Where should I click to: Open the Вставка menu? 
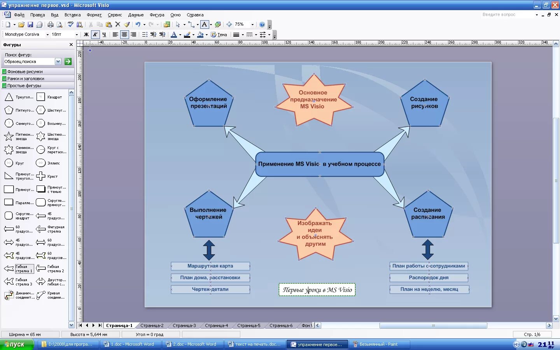[72, 15]
